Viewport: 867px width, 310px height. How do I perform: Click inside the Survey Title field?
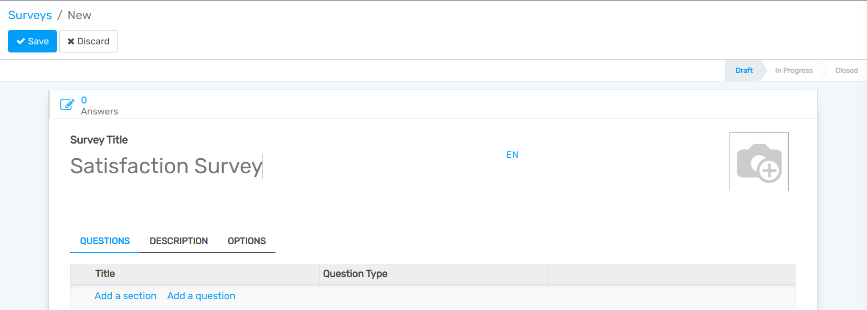coord(166,166)
